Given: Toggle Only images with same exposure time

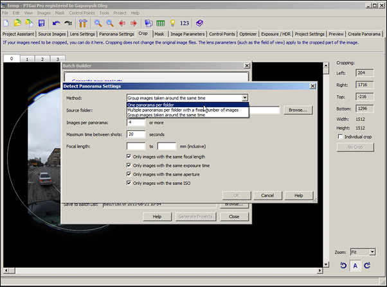Looking at the screenshot, I should click(129, 165).
